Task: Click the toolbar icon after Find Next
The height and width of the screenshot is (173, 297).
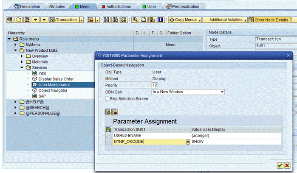Action: click(124, 20)
